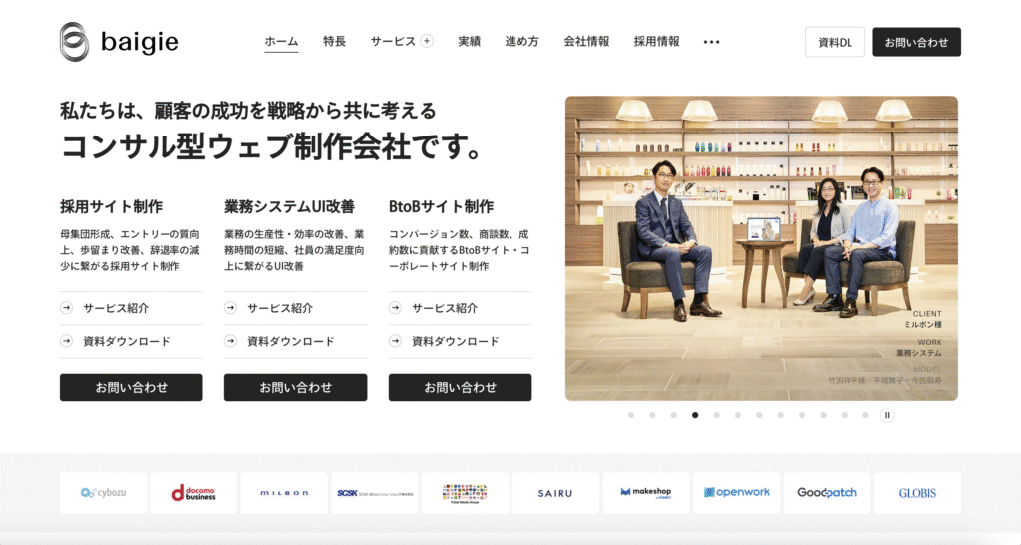Open the three-dots more menu
The width and height of the screenshot is (1021, 545).
pyautogui.click(x=711, y=42)
